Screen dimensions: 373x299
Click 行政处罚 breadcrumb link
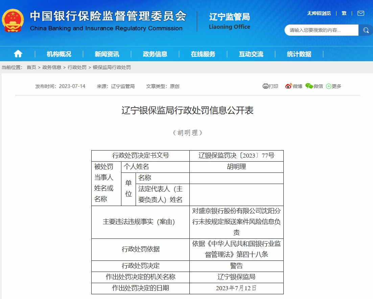(77, 67)
